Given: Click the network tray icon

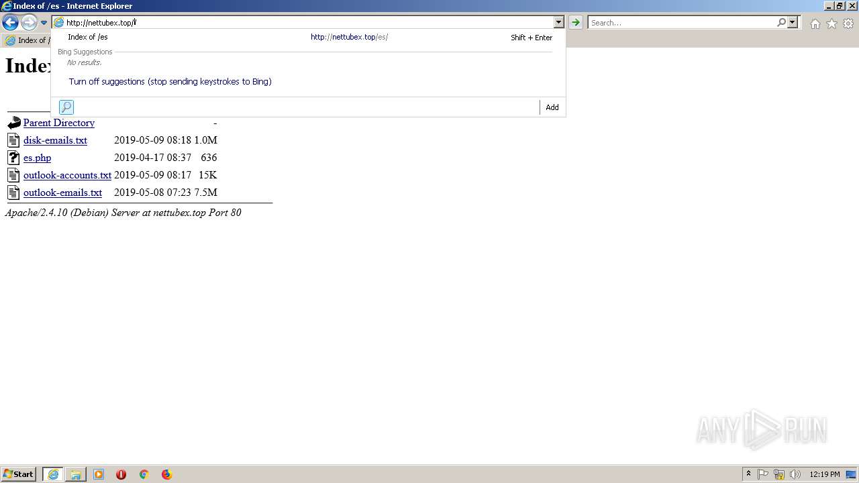Looking at the screenshot, I should (x=779, y=474).
